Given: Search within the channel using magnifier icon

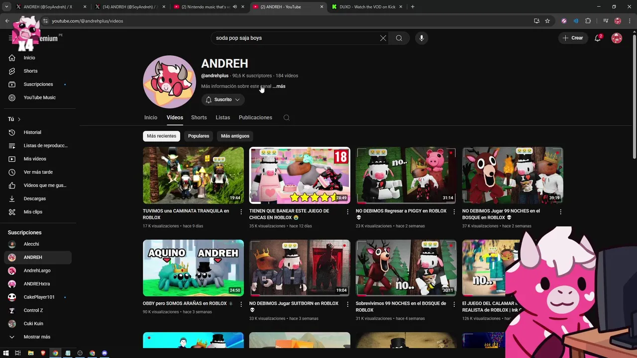Looking at the screenshot, I should coord(286,118).
